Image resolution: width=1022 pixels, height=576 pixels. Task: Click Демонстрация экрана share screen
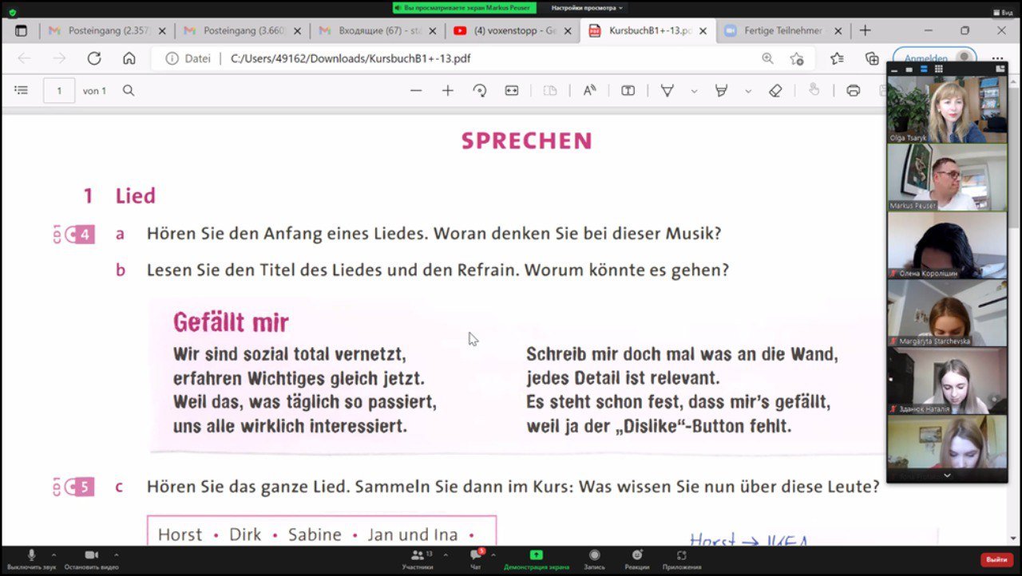click(x=537, y=559)
